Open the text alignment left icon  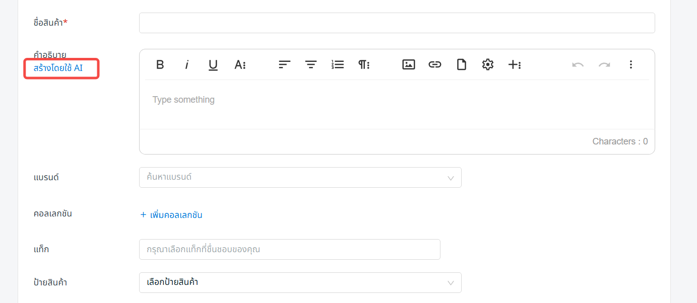(285, 64)
